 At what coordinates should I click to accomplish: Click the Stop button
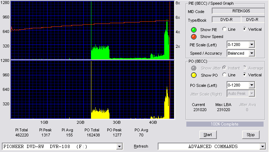pyautogui.click(x=251, y=135)
